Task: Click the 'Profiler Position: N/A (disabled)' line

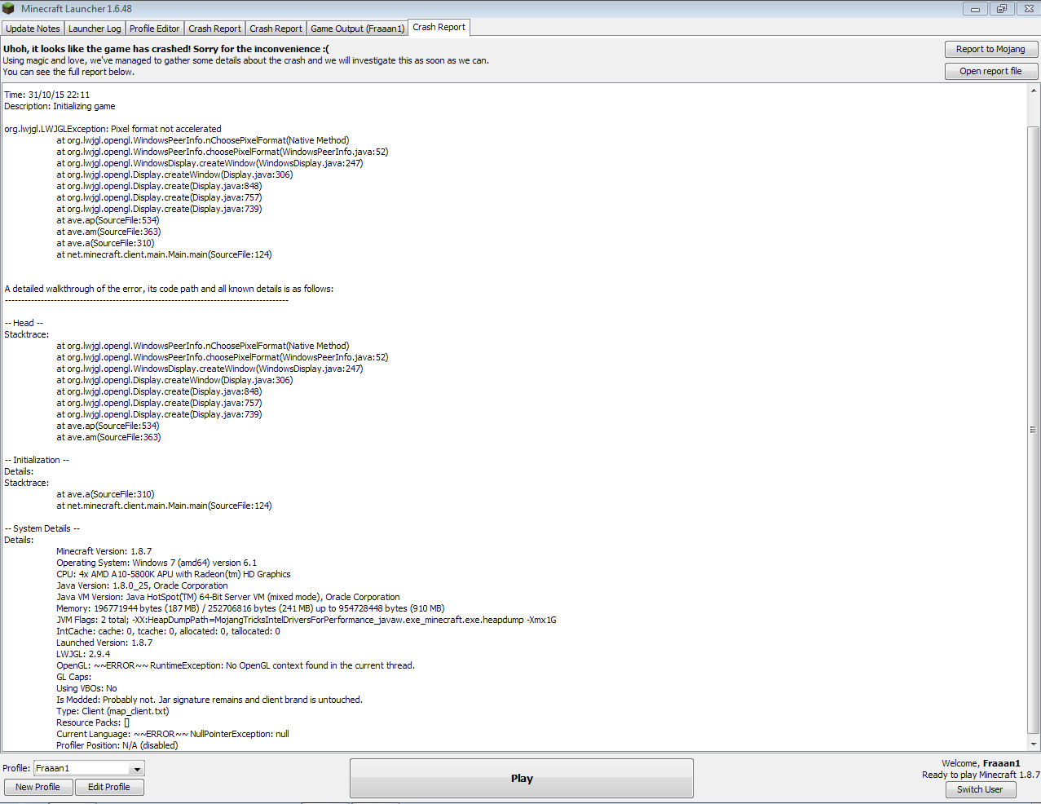Action: click(117, 745)
